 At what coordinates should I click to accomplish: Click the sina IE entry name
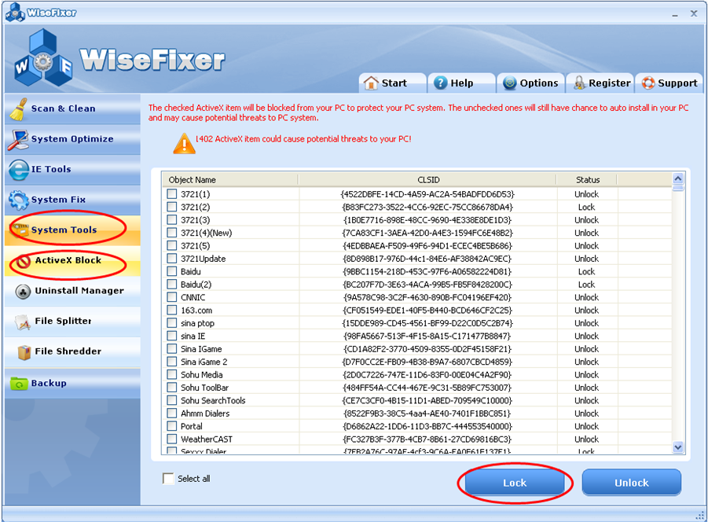pos(193,336)
